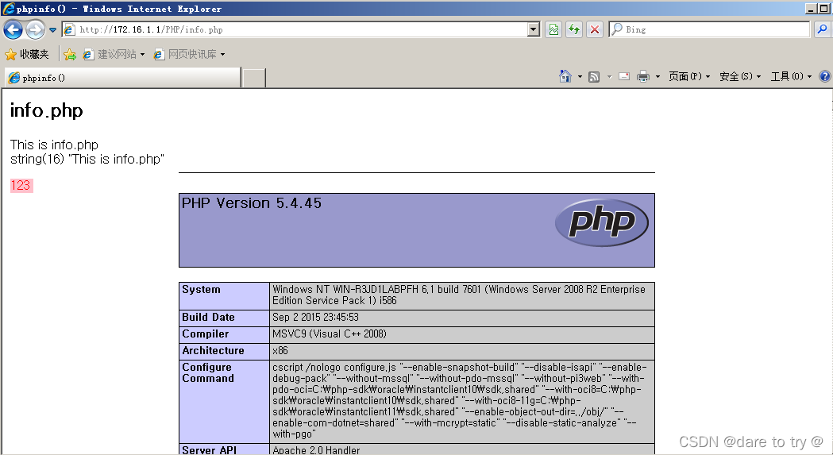Click the red Stop loading icon
The height and width of the screenshot is (455, 833).
point(595,29)
